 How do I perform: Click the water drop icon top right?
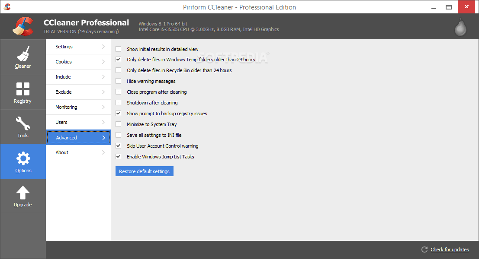click(x=460, y=27)
